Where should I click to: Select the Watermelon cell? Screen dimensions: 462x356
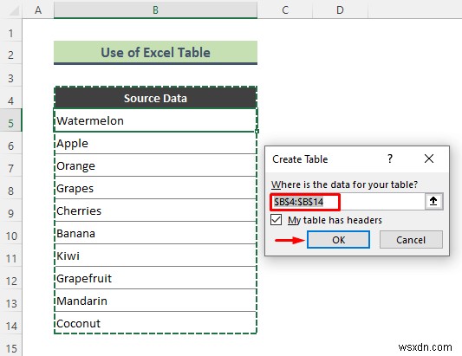[155, 120]
